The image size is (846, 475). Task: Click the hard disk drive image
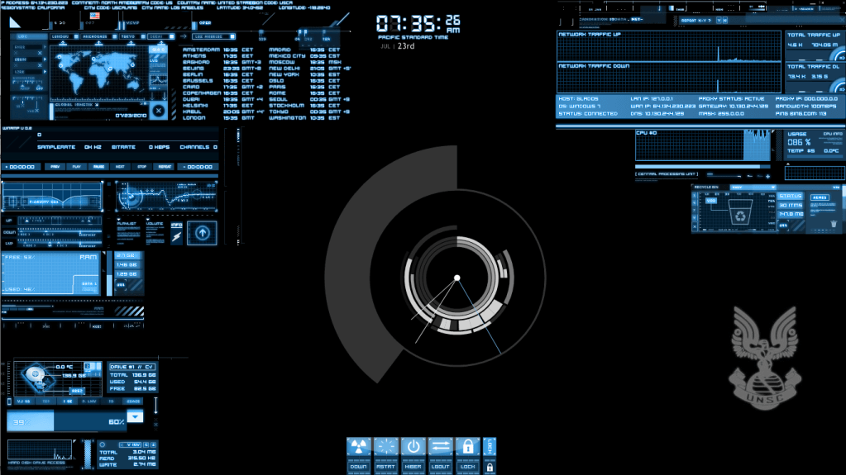40,379
